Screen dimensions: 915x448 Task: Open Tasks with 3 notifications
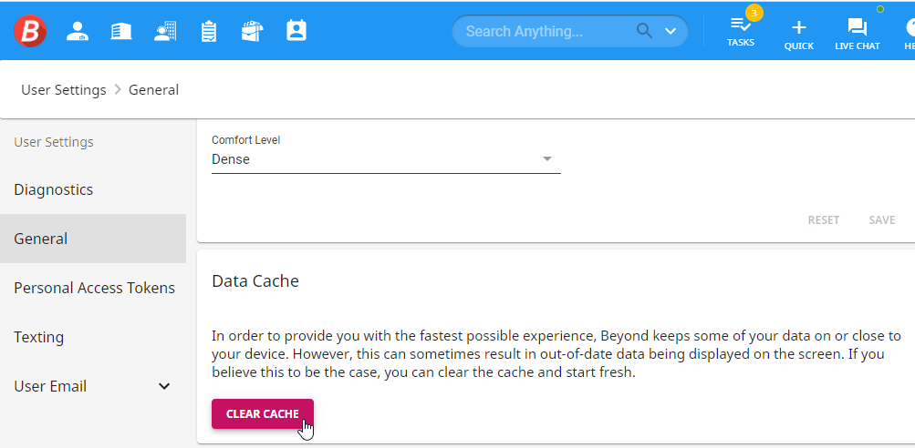coord(741,30)
